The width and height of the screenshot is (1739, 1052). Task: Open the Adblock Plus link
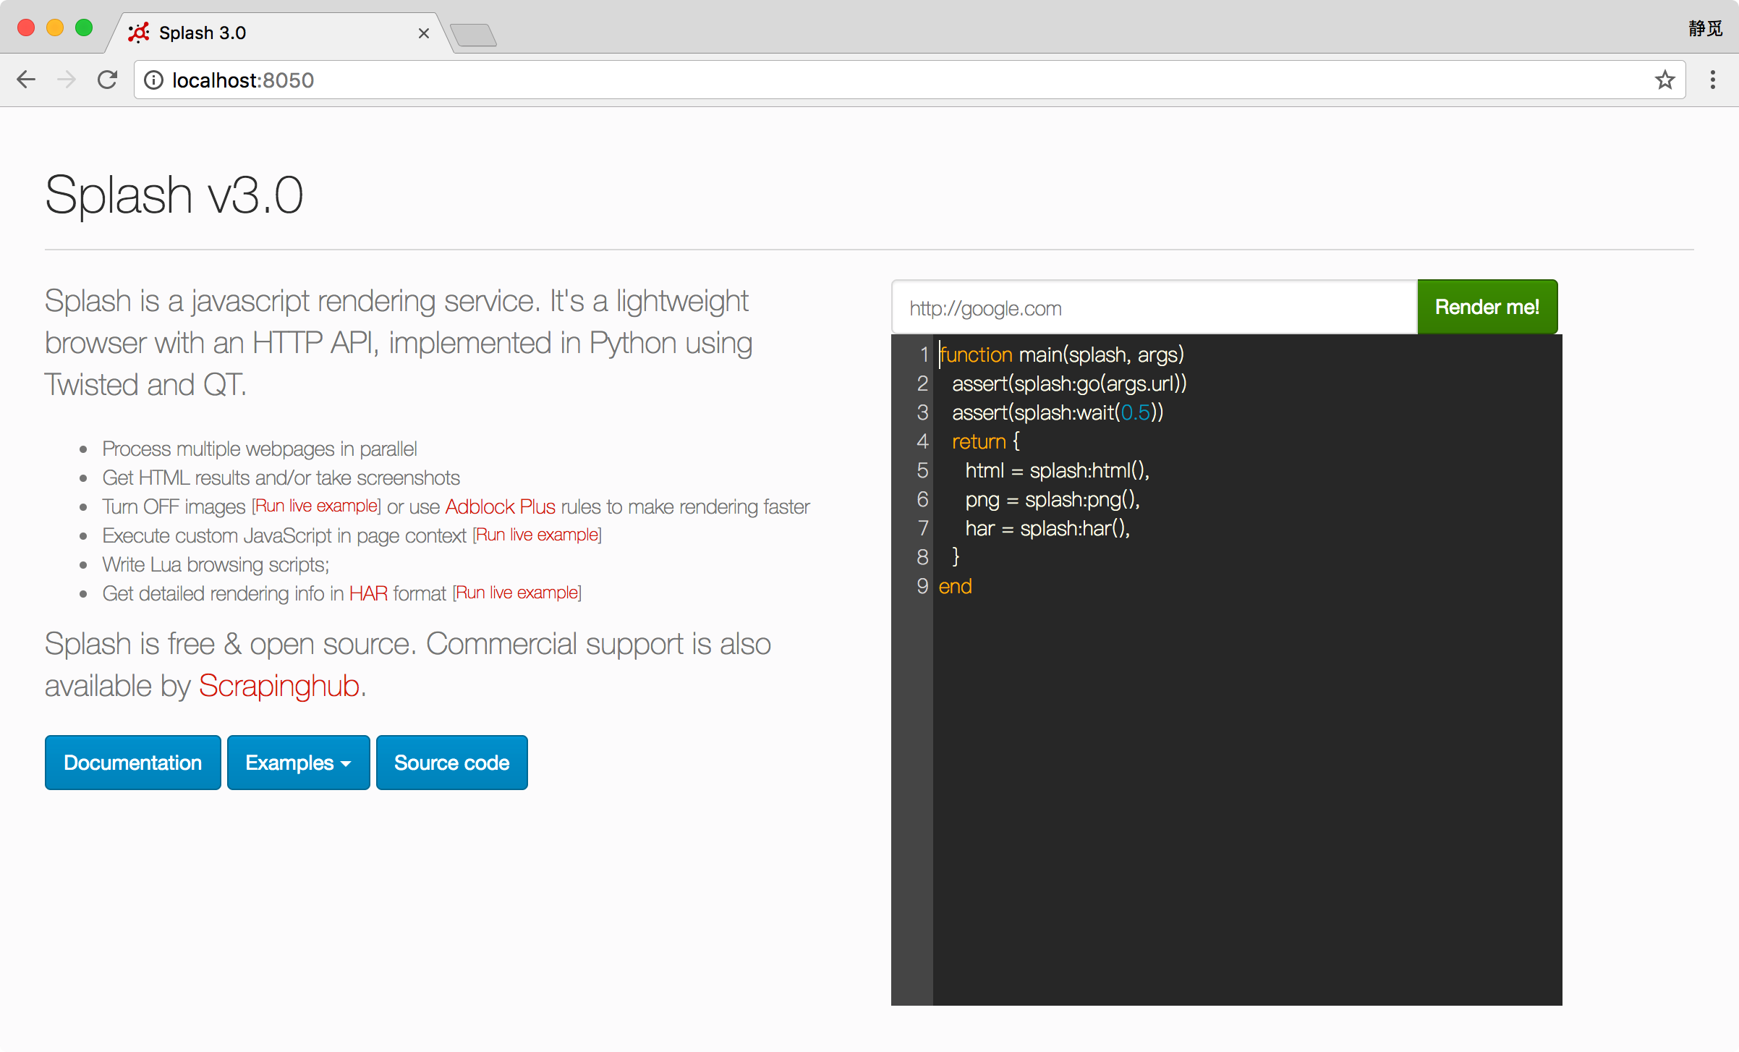coord(501,506)
